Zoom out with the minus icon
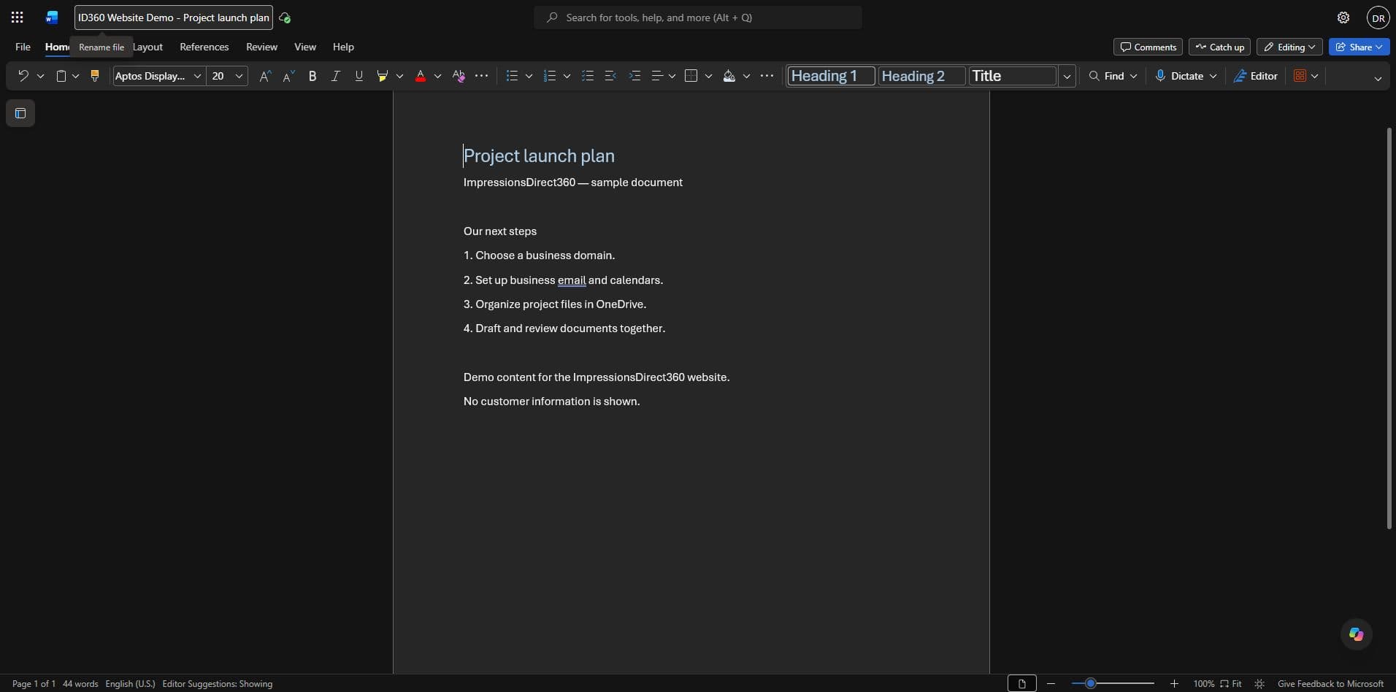 [1051, 684]
